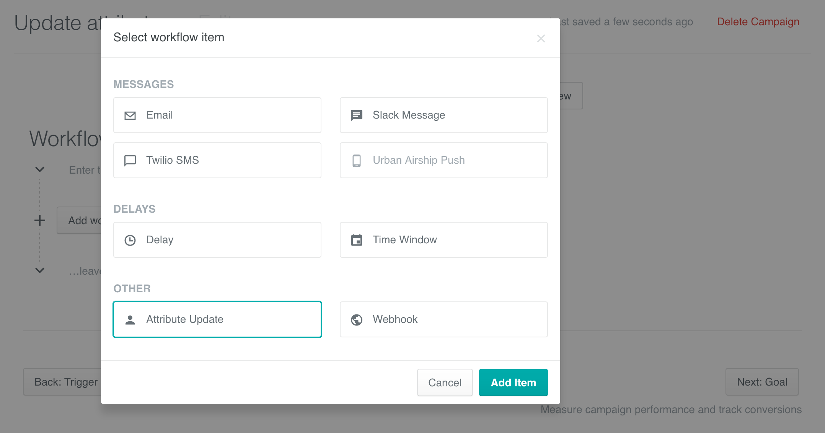Screen dimensions: 825x433
Task: Click the plus icon to add workflow item
Action: pos(39,220)
